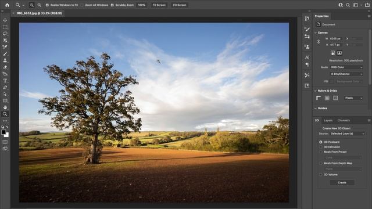Viewport: 372px width, 209px height.
Task: Select the Gradient/Paint Bucket tool
Action: pyautogui.click(x=5, y=74)
